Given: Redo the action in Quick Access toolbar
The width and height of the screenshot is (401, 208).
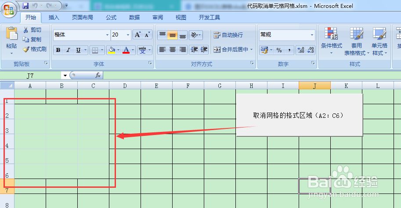Looking at the screenshot, I should [x=49, y=5].
